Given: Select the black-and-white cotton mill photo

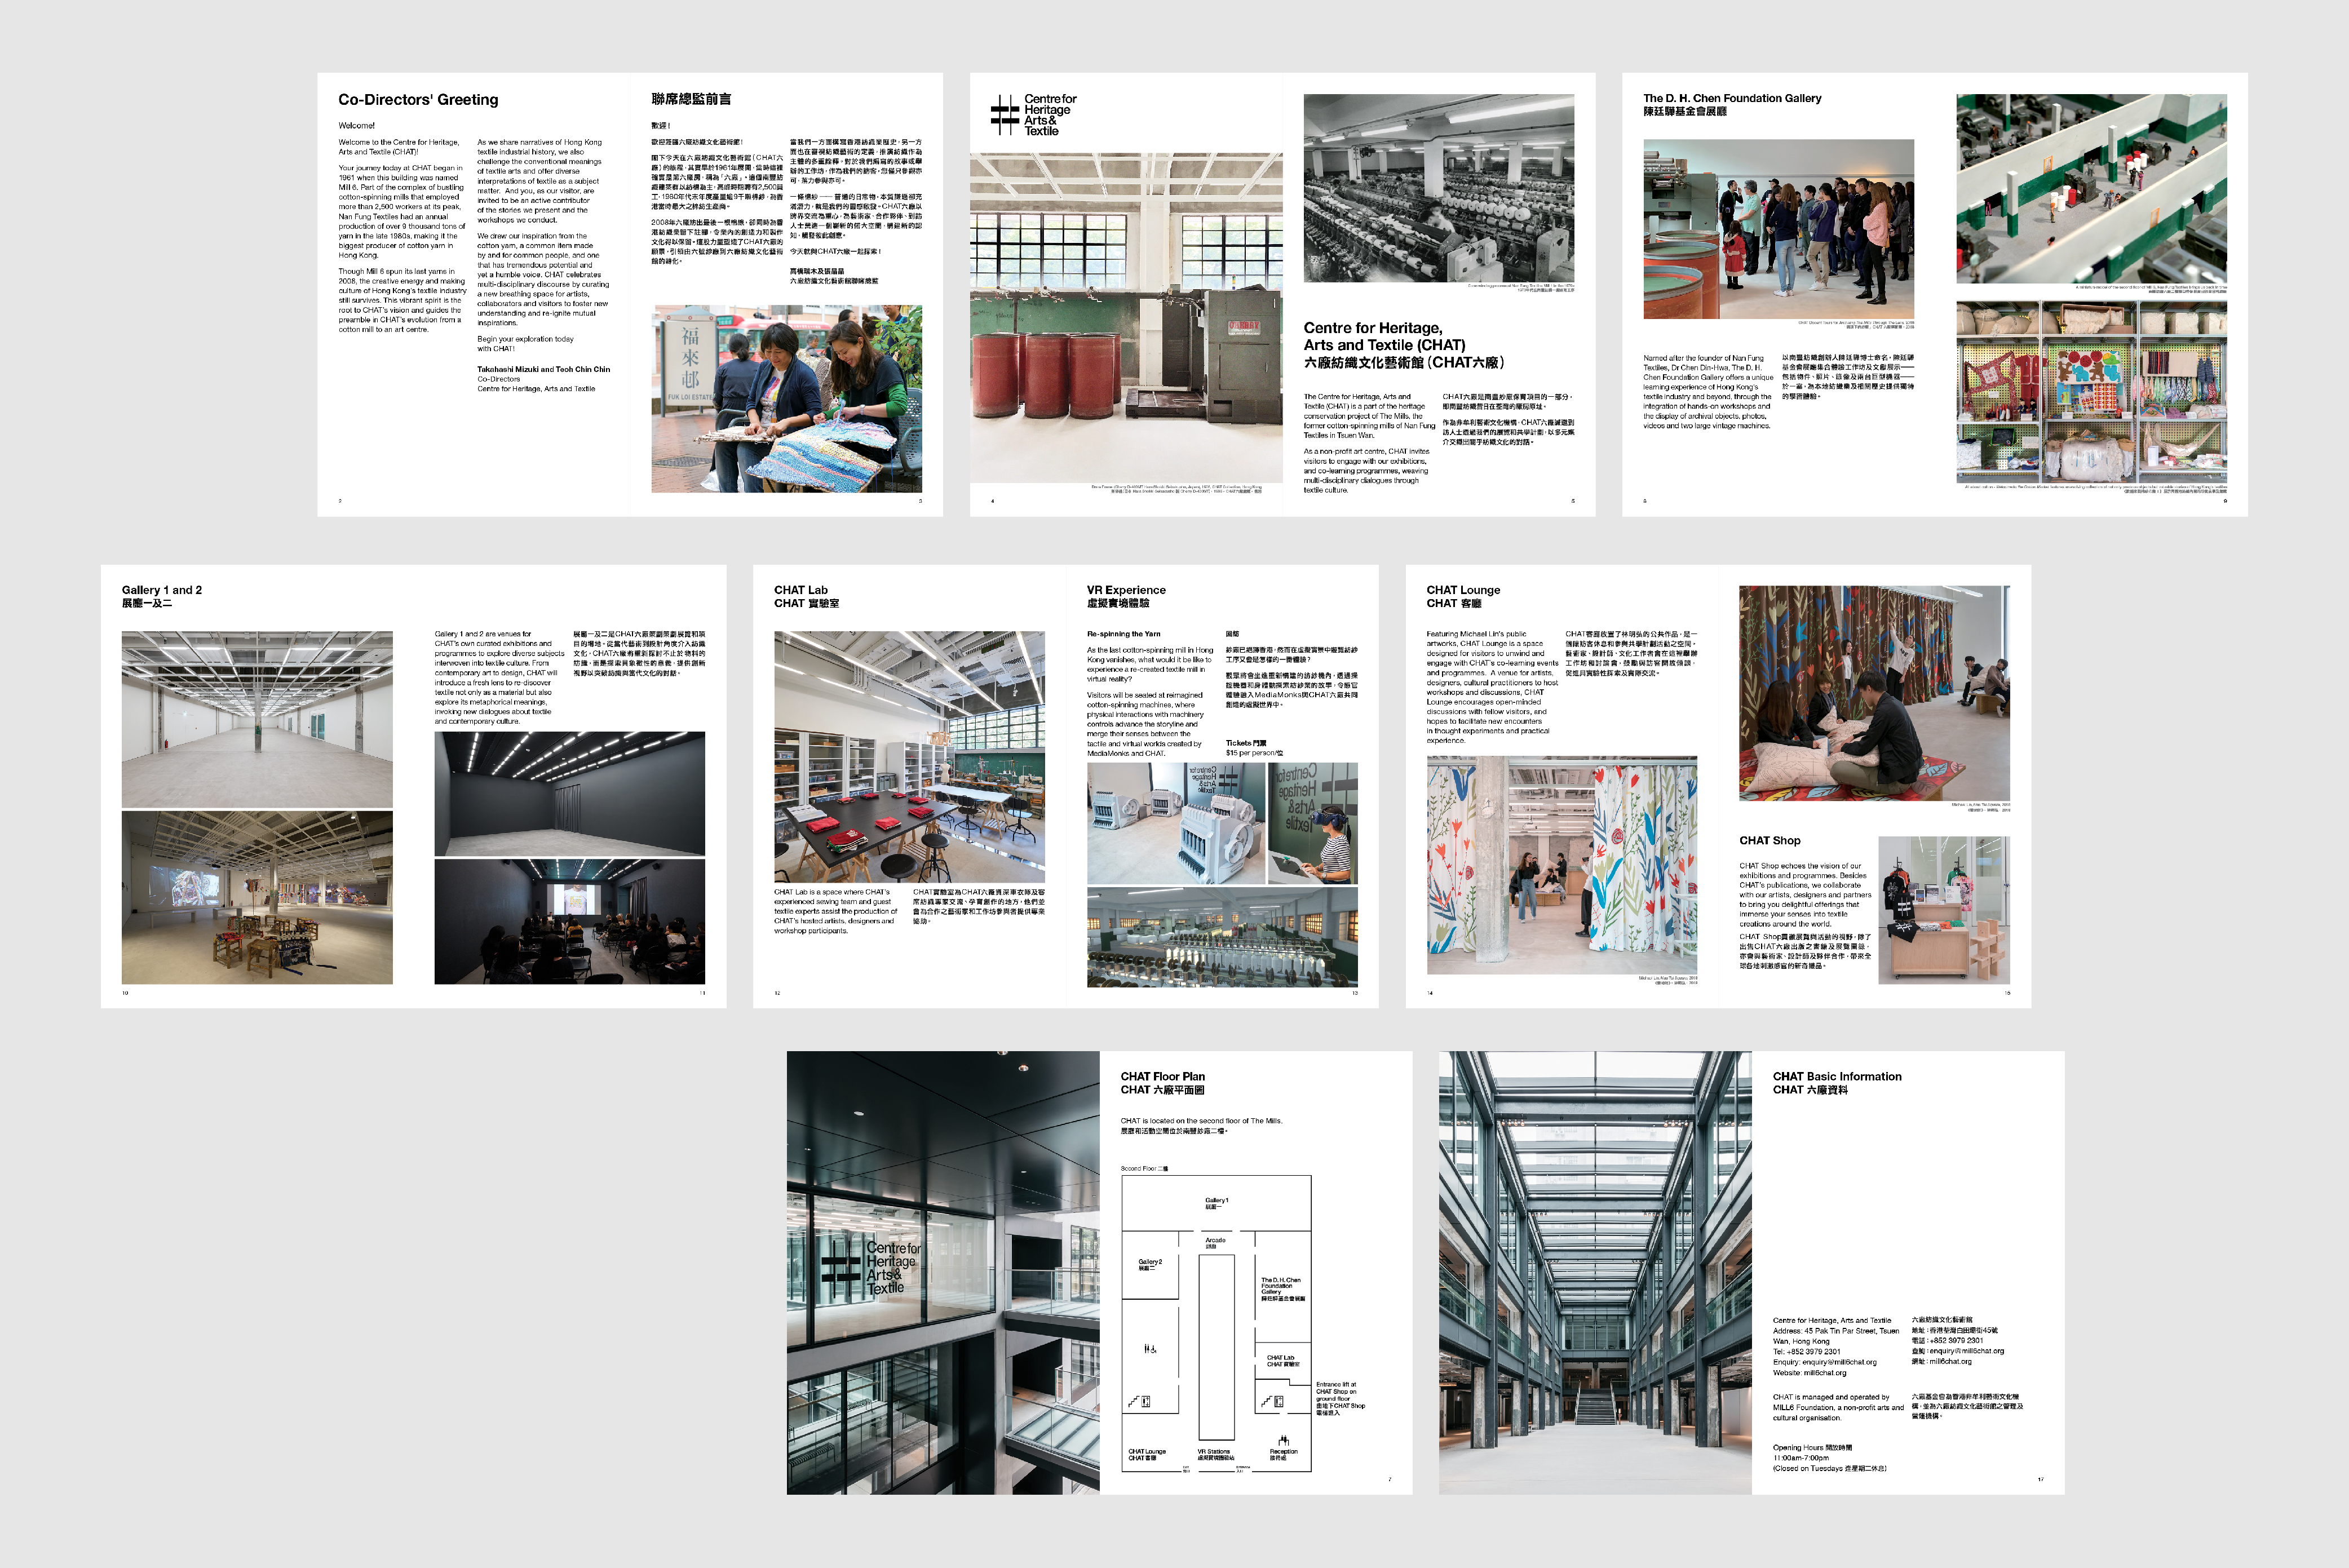Looking at the screenshot, I should pos(1438,188).
